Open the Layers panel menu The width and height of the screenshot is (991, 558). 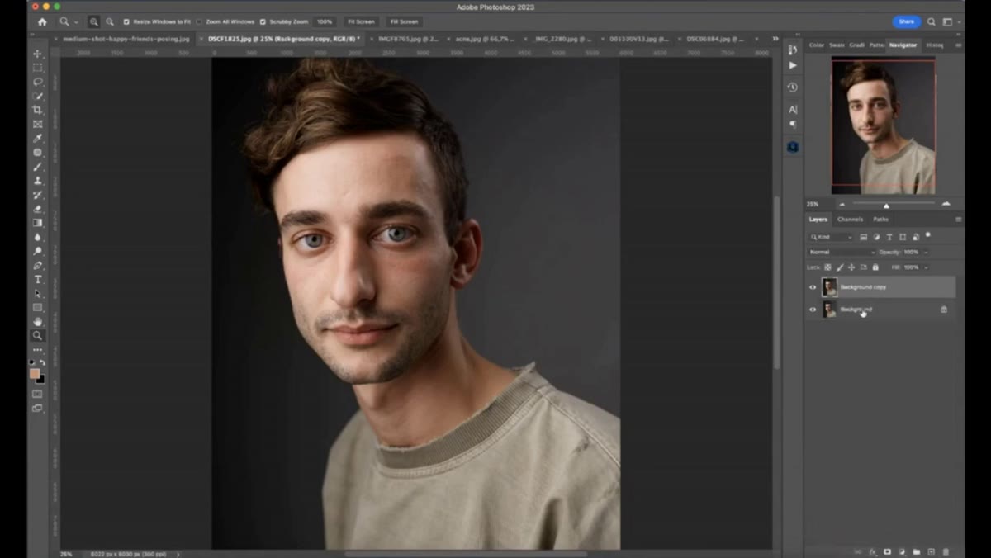[x=958, y=220]
